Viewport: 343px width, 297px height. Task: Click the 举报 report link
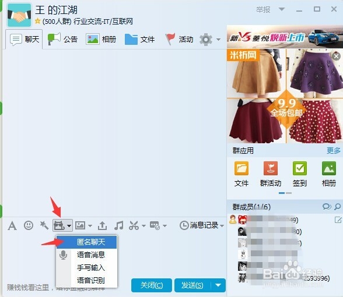pos(264,9)
